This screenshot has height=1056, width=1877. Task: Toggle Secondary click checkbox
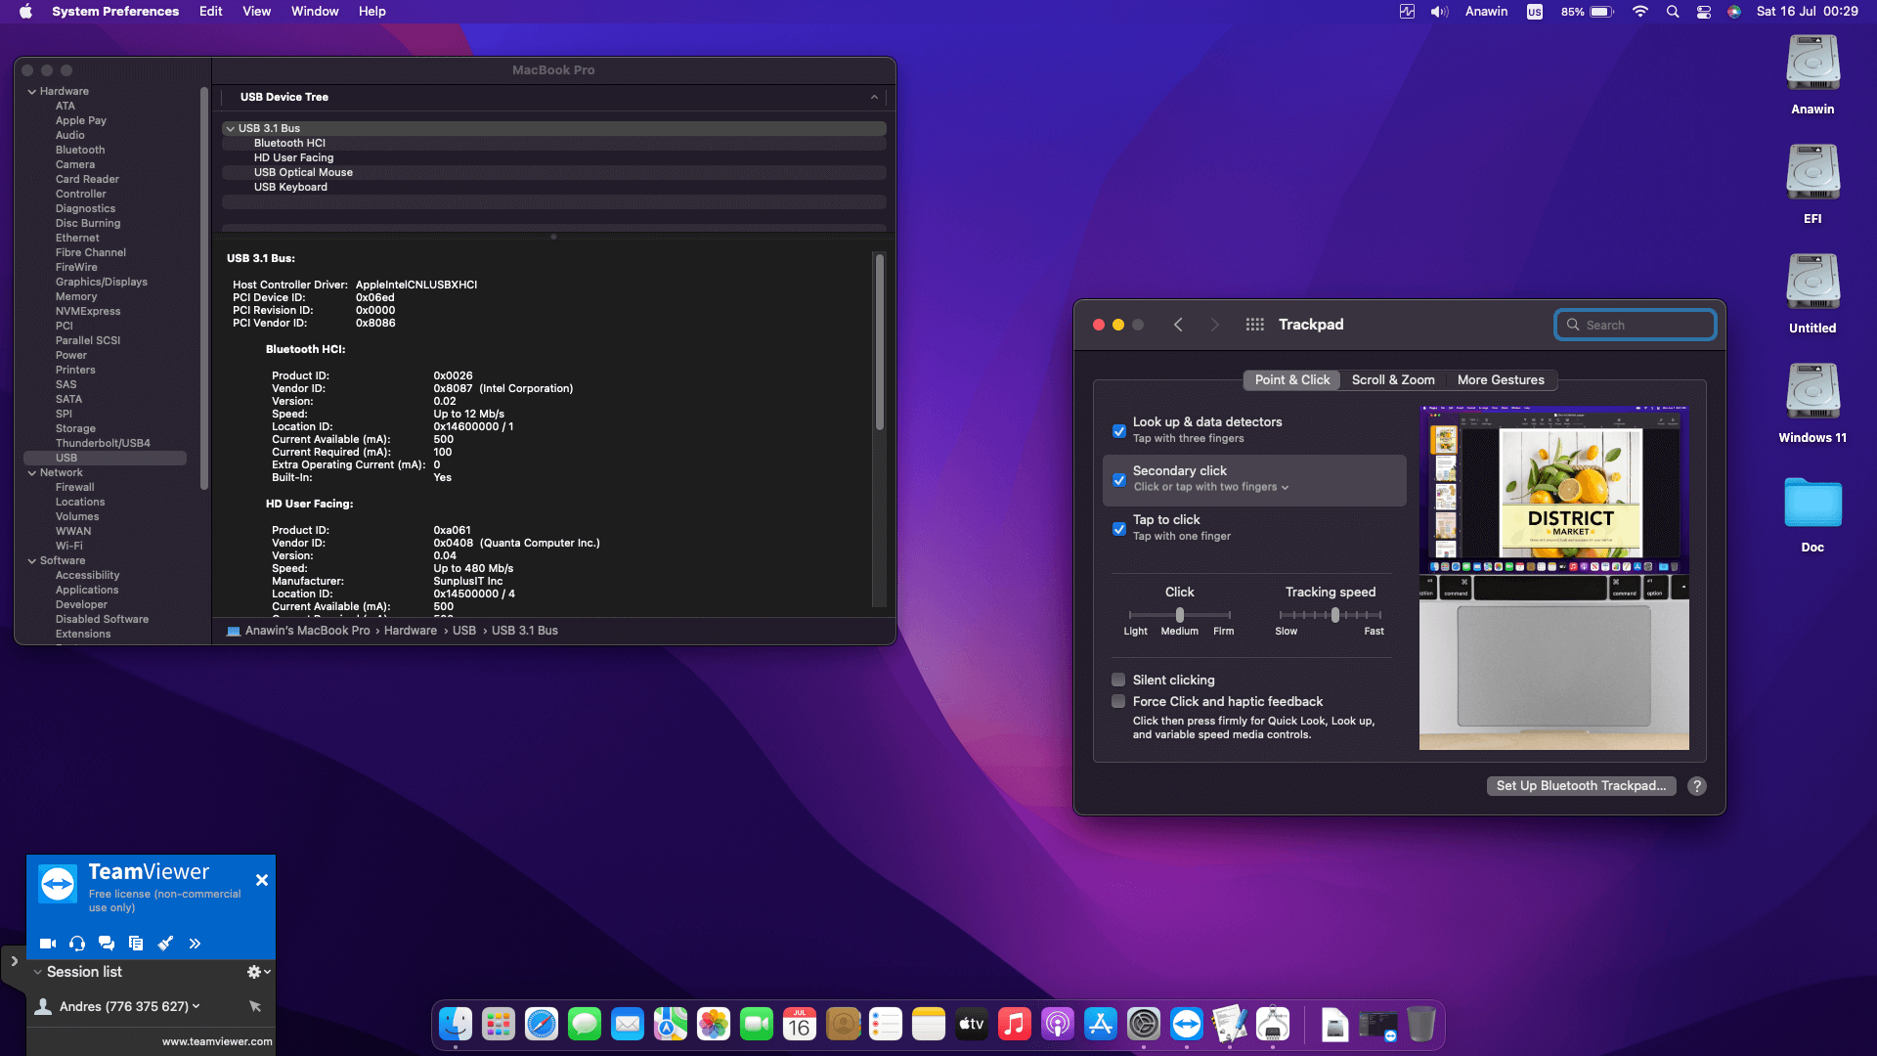(x=1119, y=480)
